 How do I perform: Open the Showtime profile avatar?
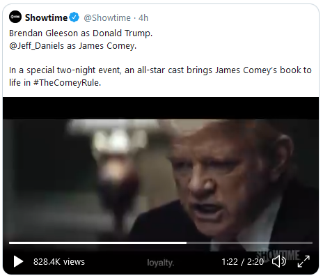[15, 17]
